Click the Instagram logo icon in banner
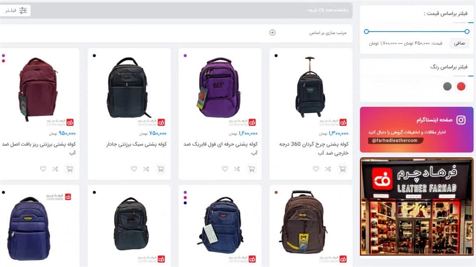 tap(461, 120)
